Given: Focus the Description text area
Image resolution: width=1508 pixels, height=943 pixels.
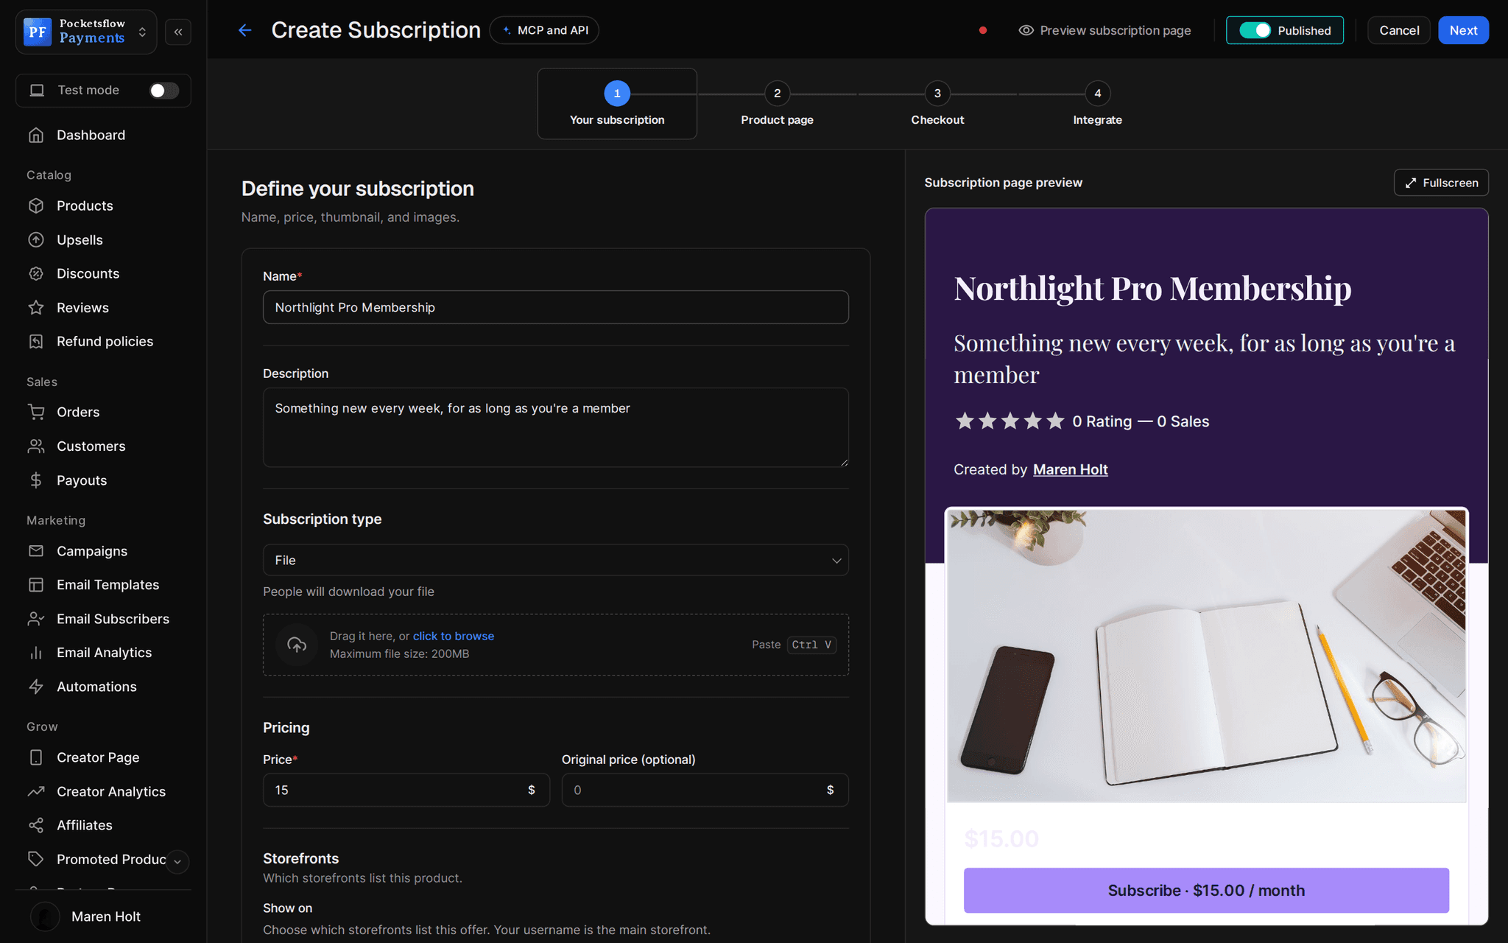Looking at the screenshot, I should tap(555, 427).
